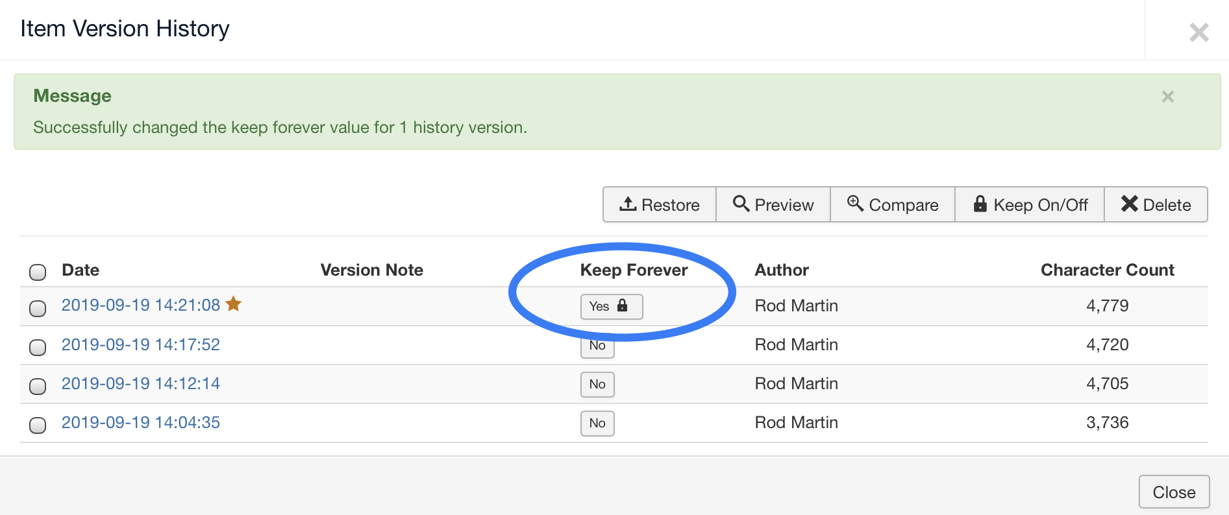Enable Keep Forever for 14:12:14 version
The width and height of the screenshot is (1229, 515).
pos(597,384)
